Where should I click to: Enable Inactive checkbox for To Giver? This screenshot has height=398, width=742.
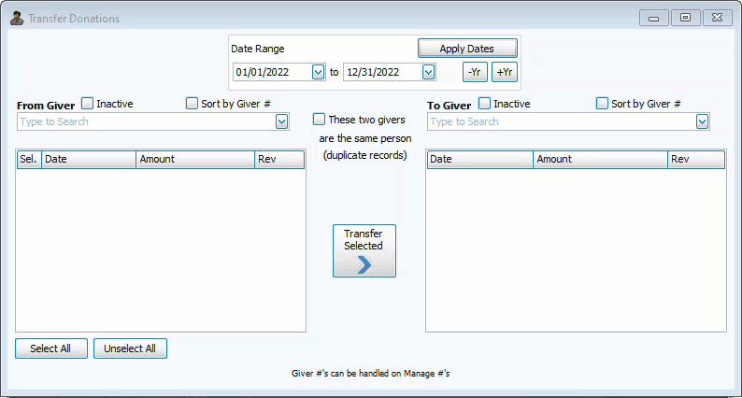[485, 104]
